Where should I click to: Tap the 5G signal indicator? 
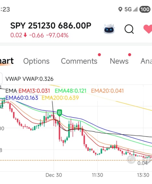pos(131,9)
